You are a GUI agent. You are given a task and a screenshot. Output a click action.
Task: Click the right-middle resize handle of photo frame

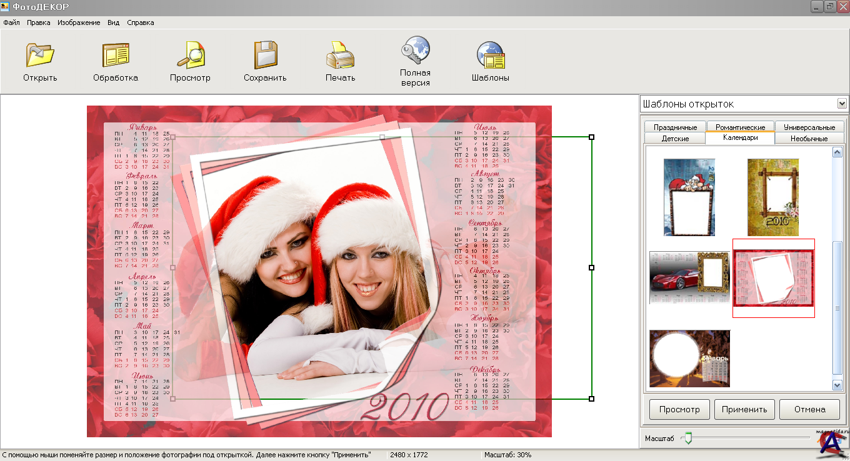click(x=591, y=267)
